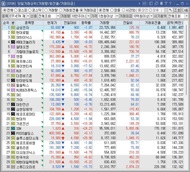Select the 코스피 radio button
Screen dimensions: 190x172
click(x=16, y=10)
